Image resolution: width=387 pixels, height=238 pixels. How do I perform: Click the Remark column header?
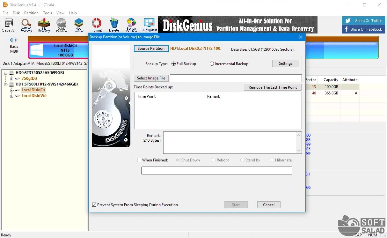click(x=253, y=96)
